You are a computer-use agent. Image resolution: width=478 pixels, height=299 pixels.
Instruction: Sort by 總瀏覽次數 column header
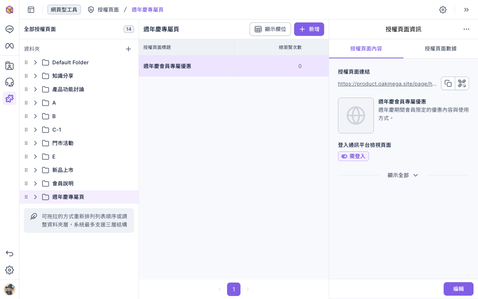click(x=290, y=47)
